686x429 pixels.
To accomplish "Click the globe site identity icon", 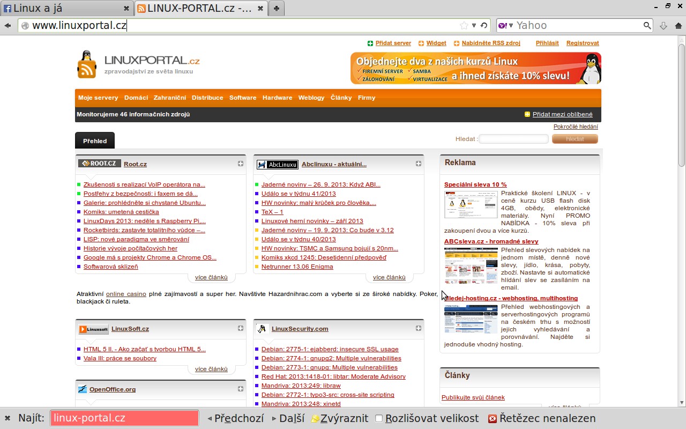I will pos(25,25).
